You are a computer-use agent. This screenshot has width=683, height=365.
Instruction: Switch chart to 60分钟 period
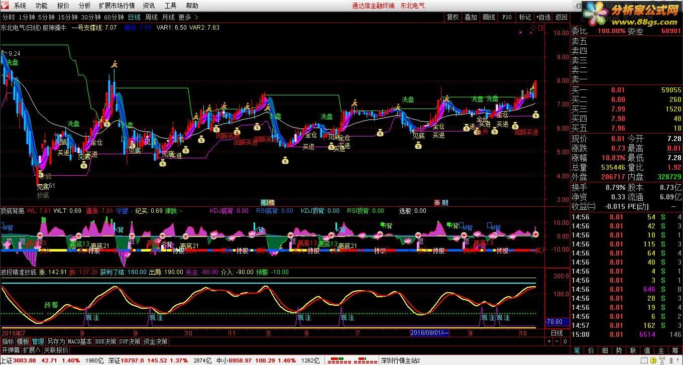click(x=114, y=17)
